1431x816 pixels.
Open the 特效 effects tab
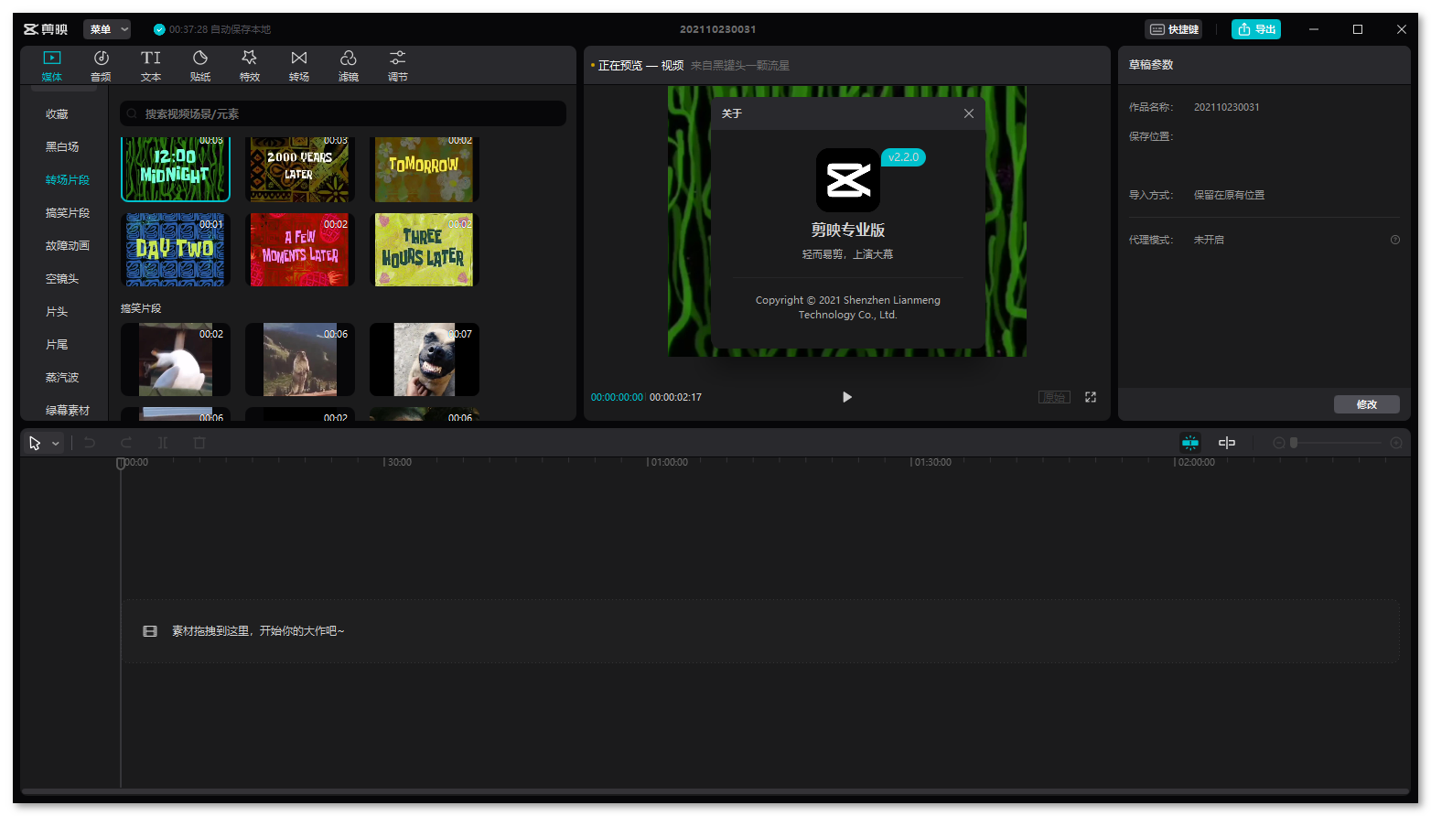click(x=250, y=66)
